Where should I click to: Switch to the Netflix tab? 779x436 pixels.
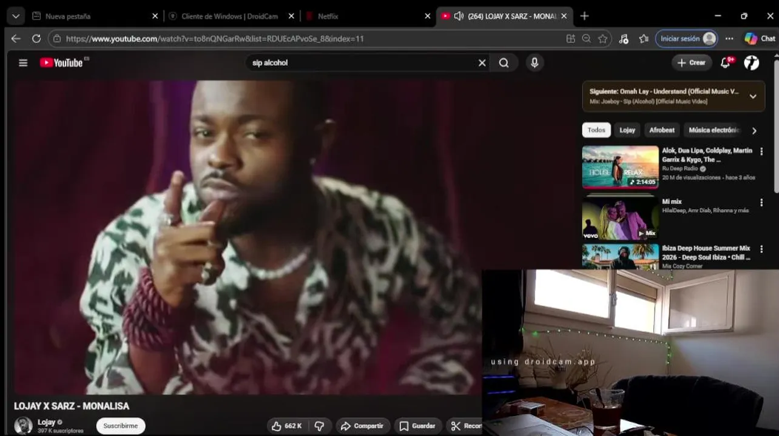coord(367,16)
